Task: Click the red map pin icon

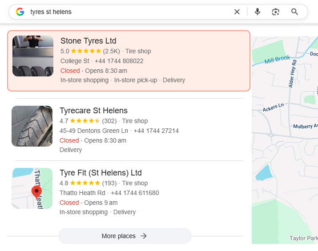Action: tap(37, 191)
